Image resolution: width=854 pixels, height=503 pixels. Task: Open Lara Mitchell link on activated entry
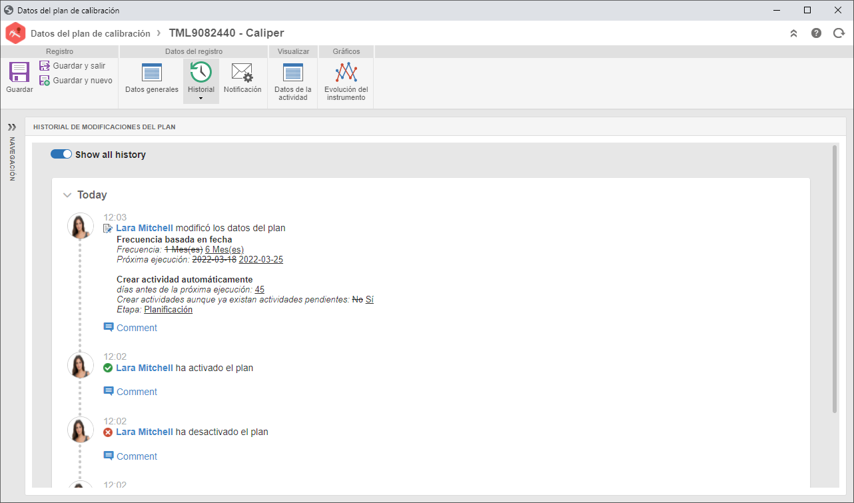[x=145, y=368]
